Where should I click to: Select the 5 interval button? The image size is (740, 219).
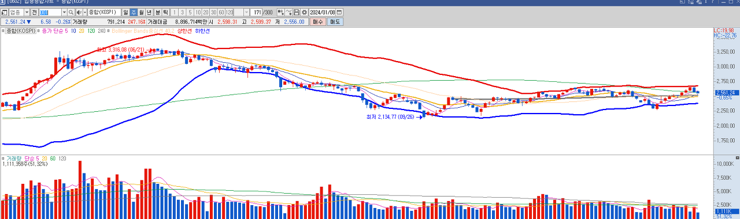coord(190,12)
